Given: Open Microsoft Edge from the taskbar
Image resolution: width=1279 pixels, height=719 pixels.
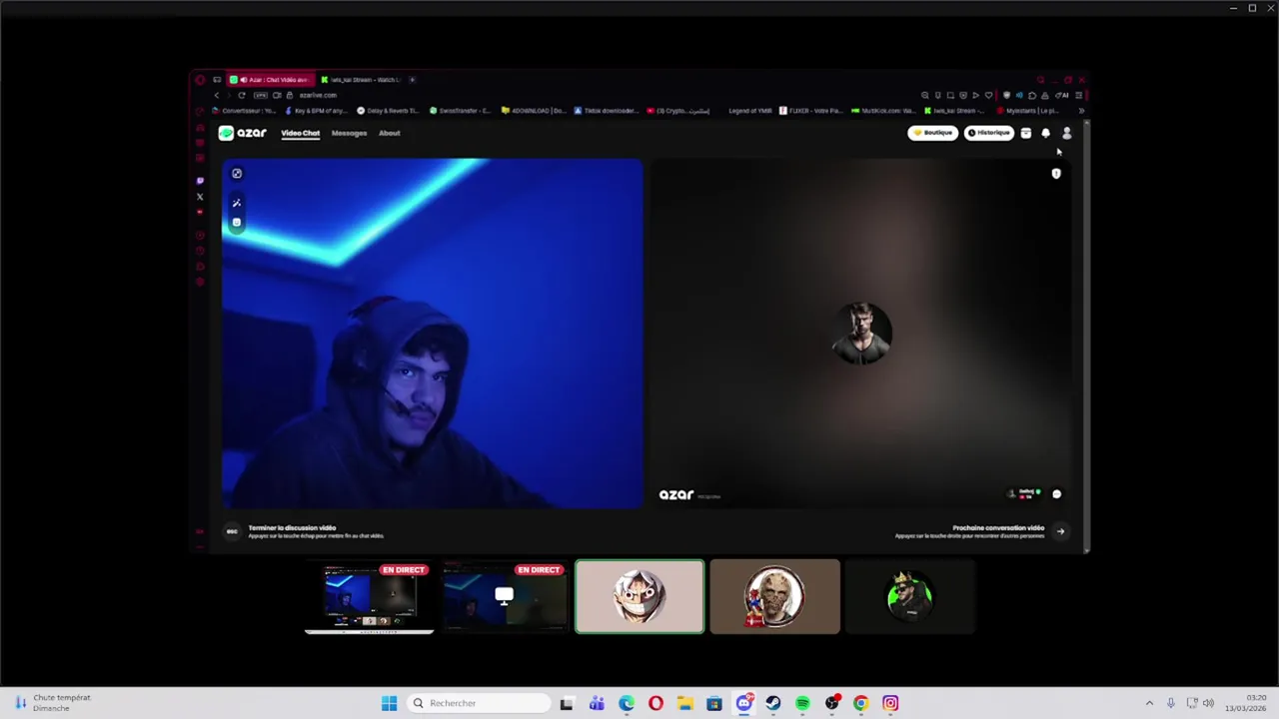Looking at the screenshot, I should [627, 703].
